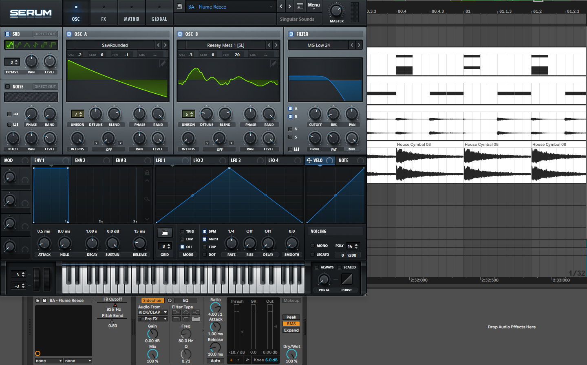This screenshot has height=365, width=587.
Task: Click the envelope zoom magnifier icon
Action: (x=147, y=199)
